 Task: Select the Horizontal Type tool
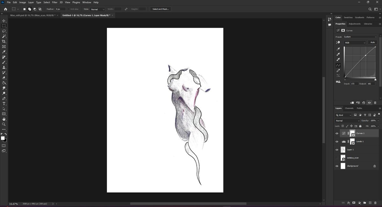[x=4, y=103]
